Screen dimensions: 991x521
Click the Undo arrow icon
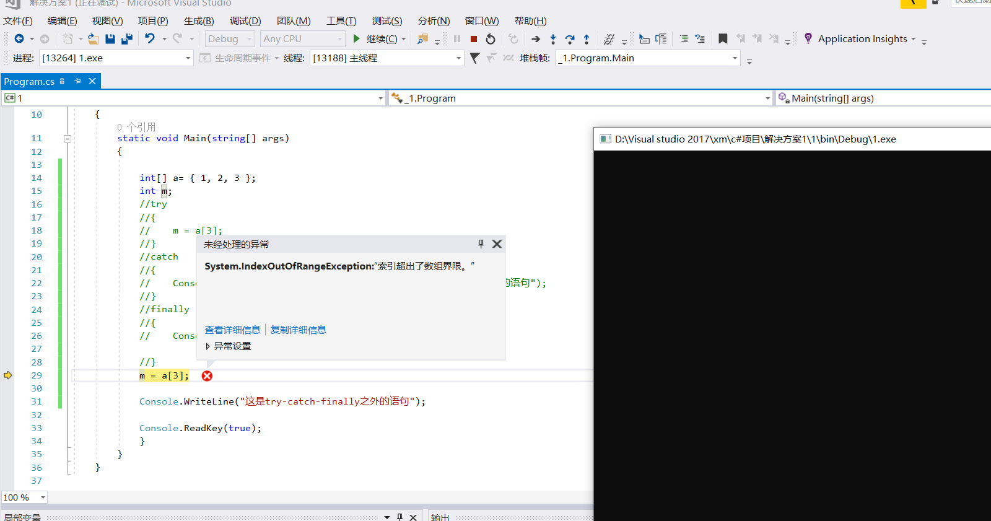150,39
